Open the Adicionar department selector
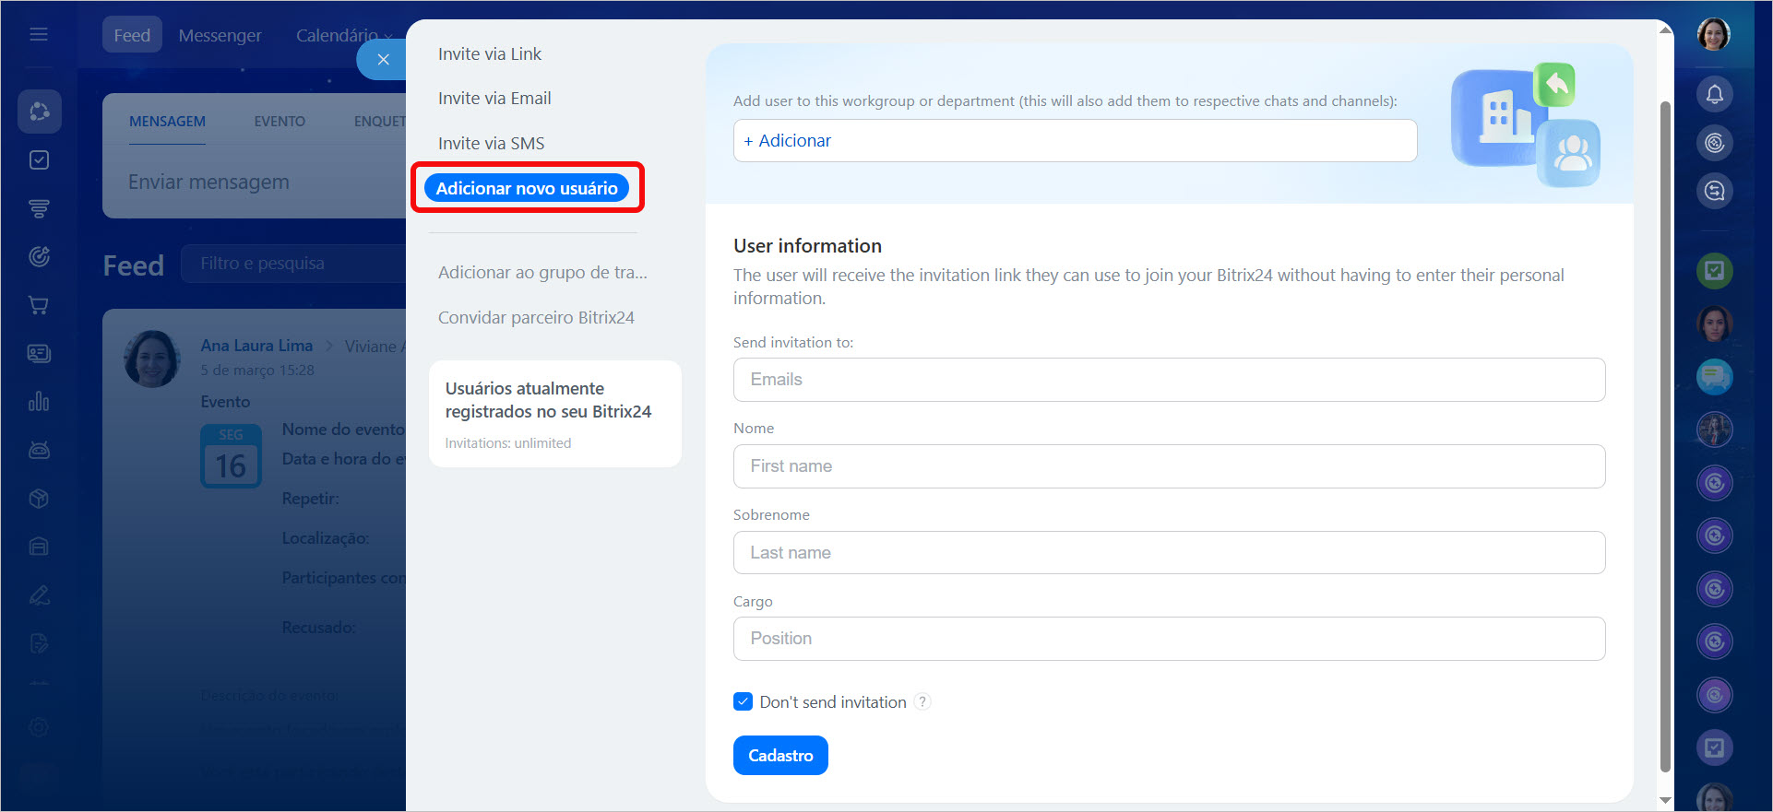1773x812 pixels. tap(1075, 141)
